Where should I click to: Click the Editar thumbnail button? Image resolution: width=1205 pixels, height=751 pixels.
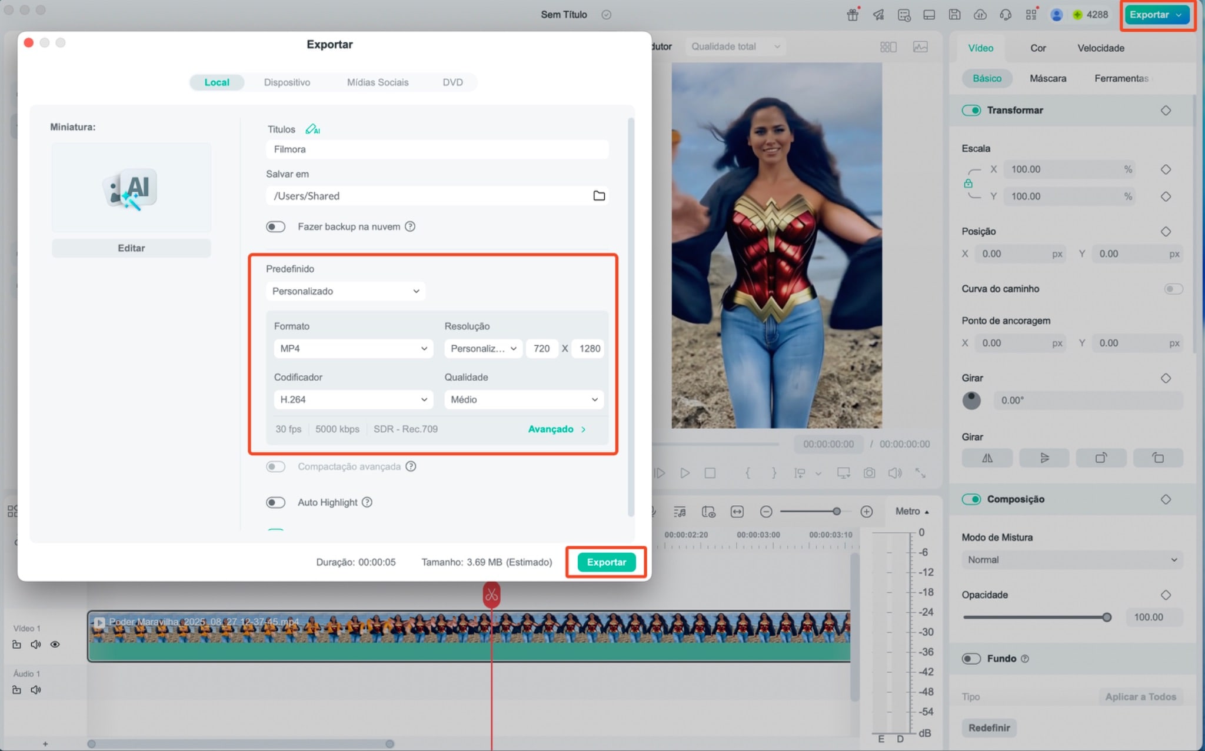point(131,248)
